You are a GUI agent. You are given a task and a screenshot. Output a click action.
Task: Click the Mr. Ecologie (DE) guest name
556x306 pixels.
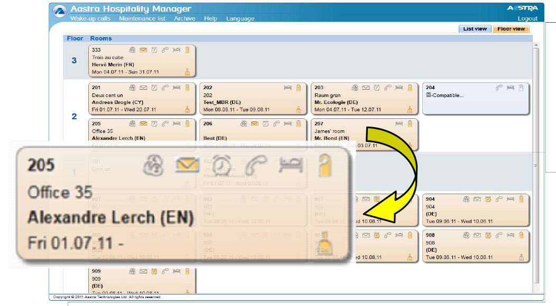click(x=336, y=102)
